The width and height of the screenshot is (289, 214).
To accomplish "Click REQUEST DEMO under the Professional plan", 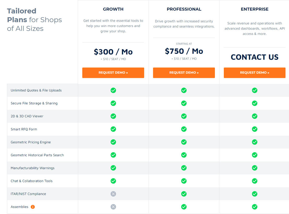I will tap(184, 73).
